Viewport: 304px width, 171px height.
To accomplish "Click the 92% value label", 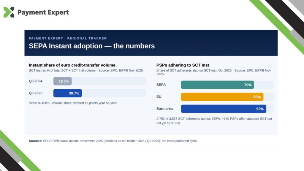I will [x=260, y=109].
